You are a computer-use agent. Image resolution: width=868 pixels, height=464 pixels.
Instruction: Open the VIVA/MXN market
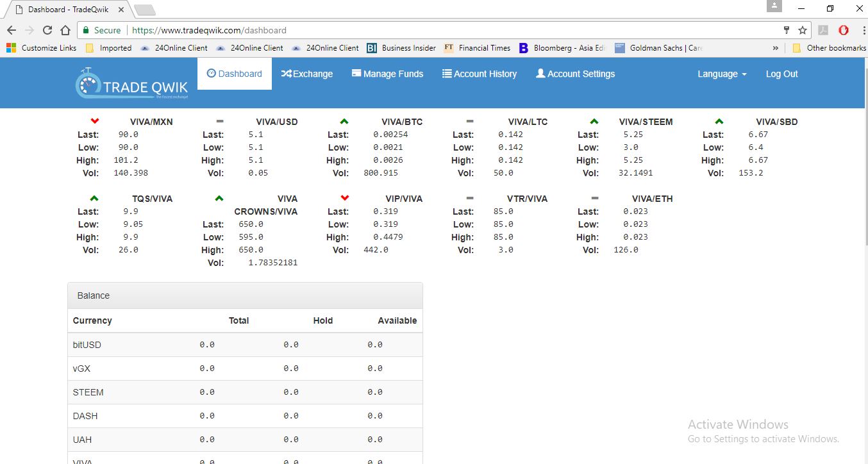pos(151,122)
